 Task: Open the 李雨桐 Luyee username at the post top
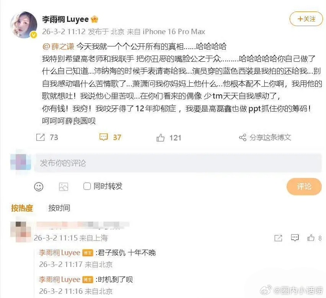tap(65, 20)
